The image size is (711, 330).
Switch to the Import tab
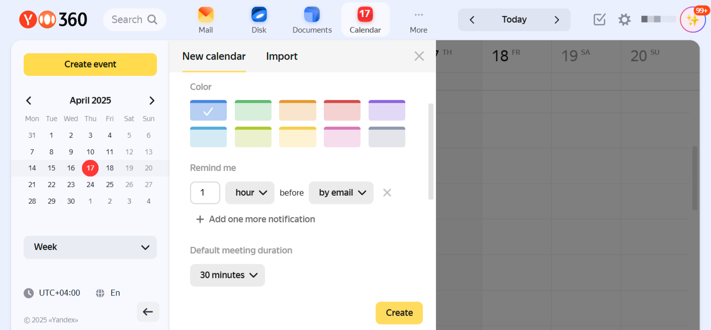(x=282, y=56)
